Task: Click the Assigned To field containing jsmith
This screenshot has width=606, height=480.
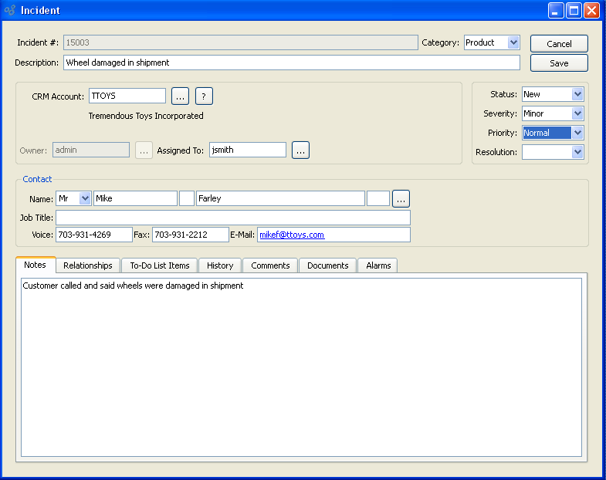Action: [248, 150]
